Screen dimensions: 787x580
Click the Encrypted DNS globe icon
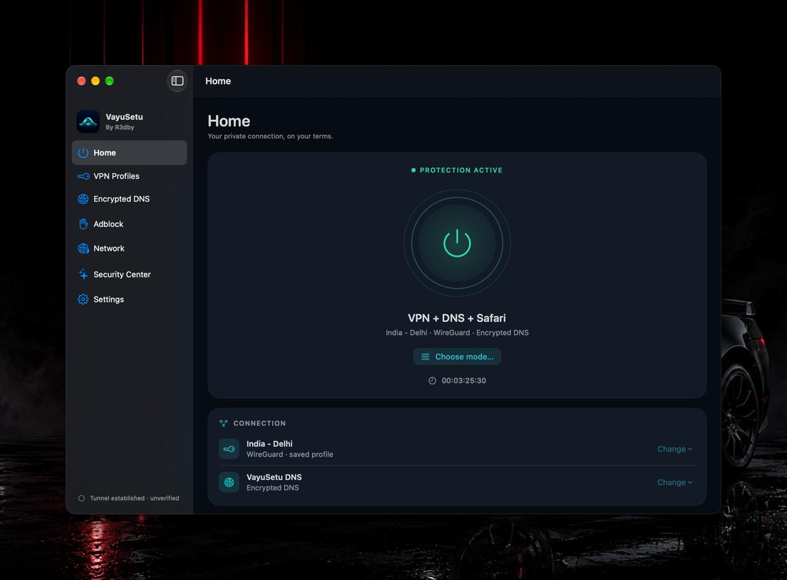pos(83,199)
